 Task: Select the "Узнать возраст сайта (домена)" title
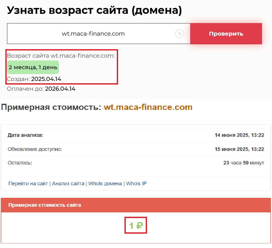(x=94, y=10)
